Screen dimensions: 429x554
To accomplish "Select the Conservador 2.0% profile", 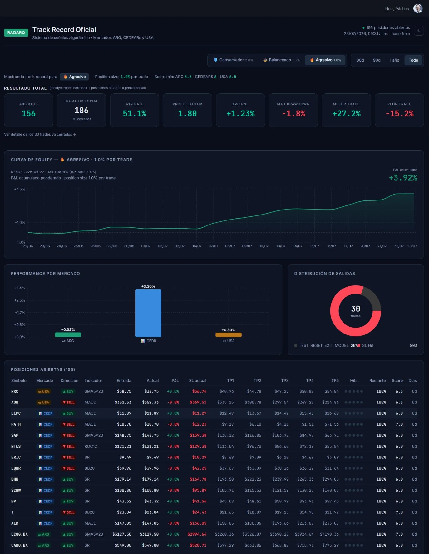I will click(233, 60).
